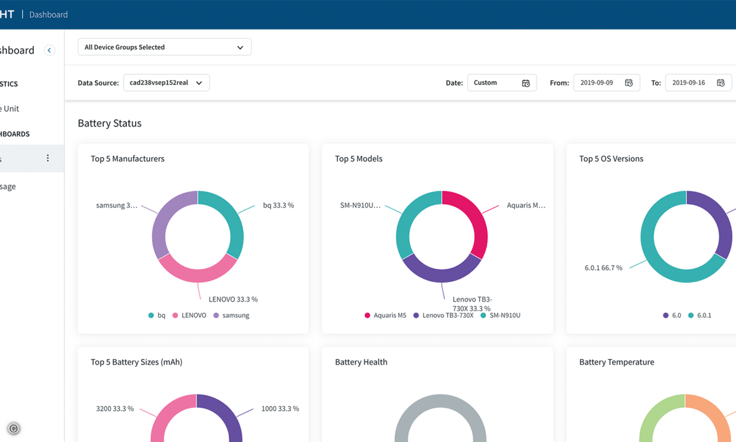This screenshot has width=736, height=442.
Task: Toggle the samsung legend entry
Action: coord(231,316)
